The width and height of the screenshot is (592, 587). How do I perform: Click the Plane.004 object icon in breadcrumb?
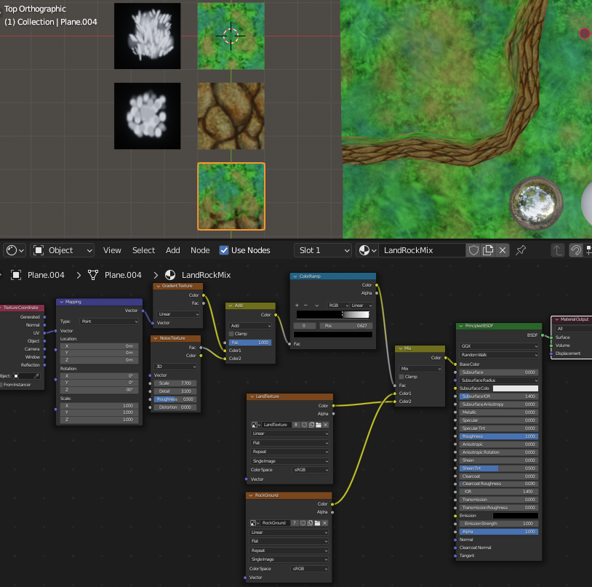point(16,275)
